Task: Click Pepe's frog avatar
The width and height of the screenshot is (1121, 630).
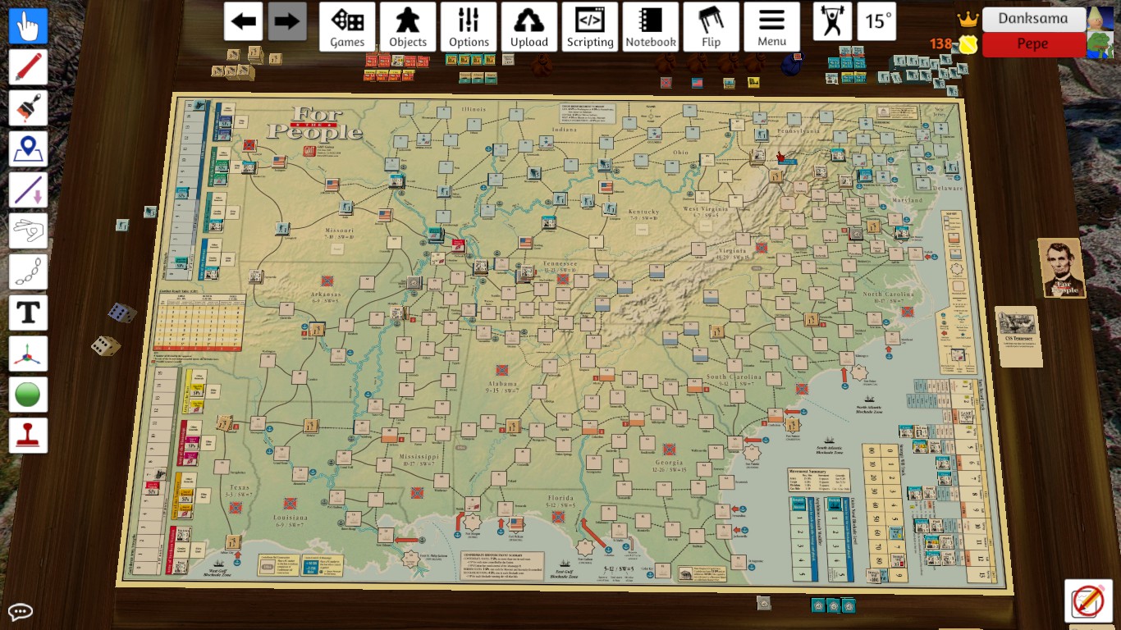Action: tap(1100, 44)
